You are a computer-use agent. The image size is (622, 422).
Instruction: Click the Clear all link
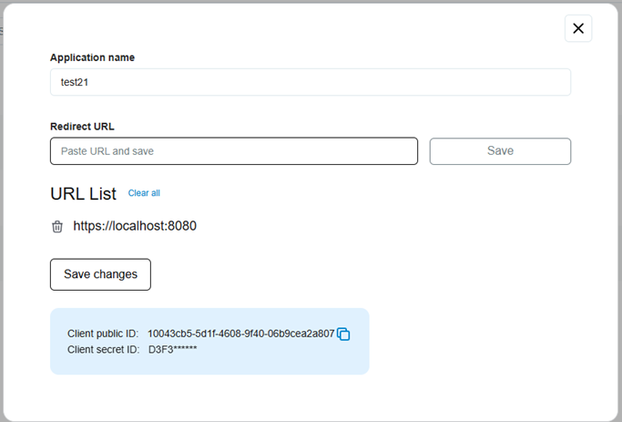tap(144, 193)
